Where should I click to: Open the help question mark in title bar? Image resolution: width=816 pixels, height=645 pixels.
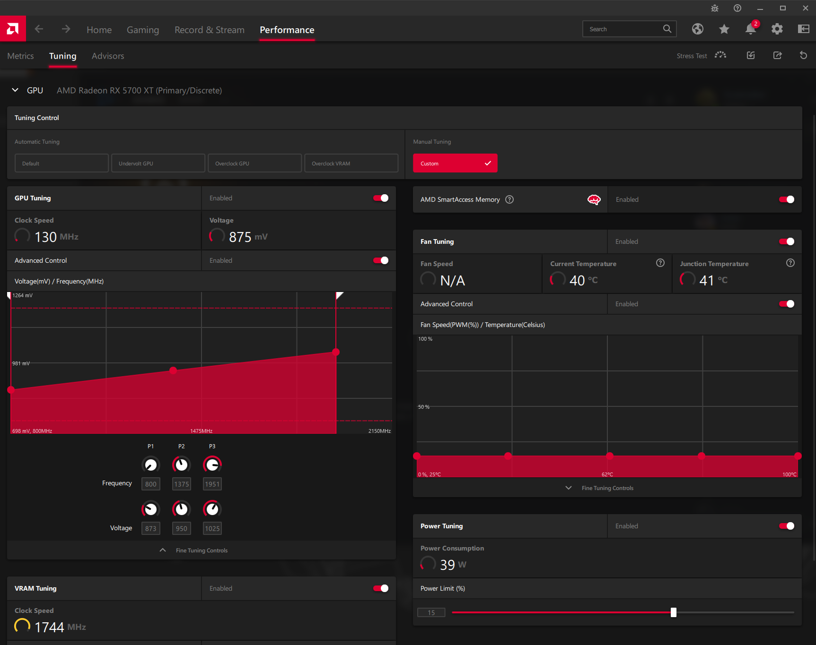737,8
